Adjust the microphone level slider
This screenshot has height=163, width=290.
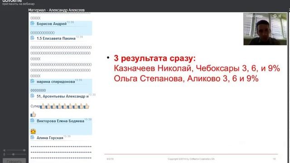[16, 154]
